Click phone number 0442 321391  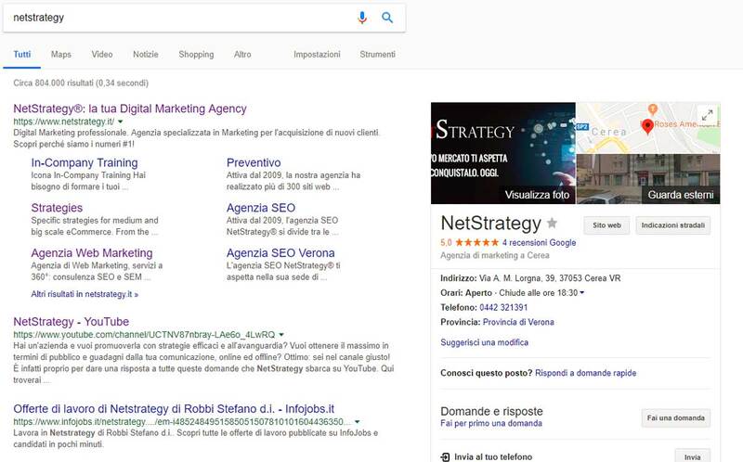503,307
